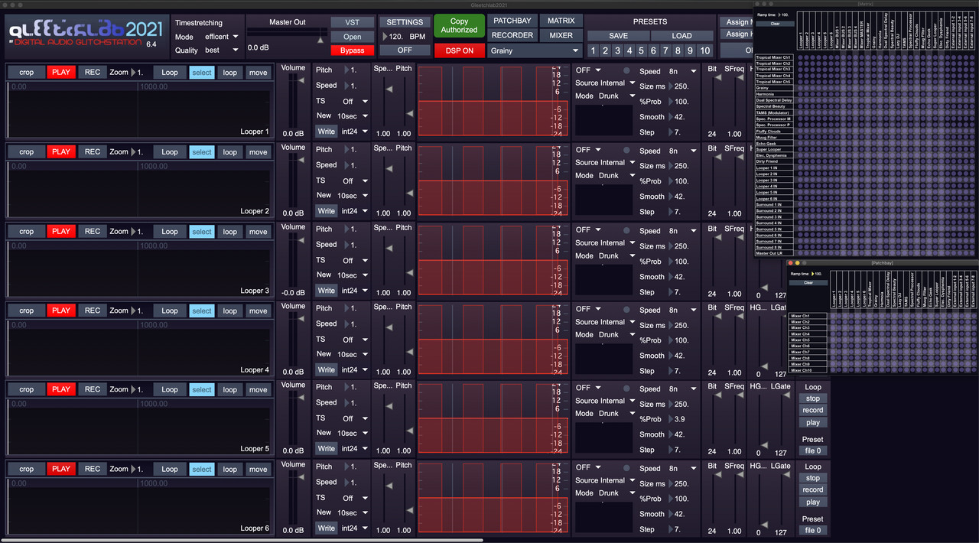Open the Grainy effect selector dropdown
This screenshot has height=543, width=979.
tap(534, 51)
